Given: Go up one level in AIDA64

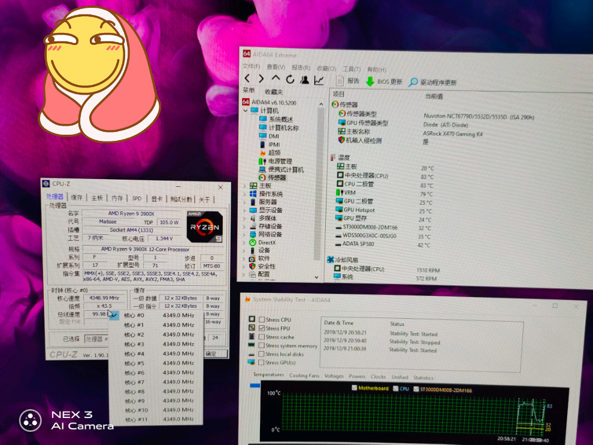Looking at the screenshot, I should (276, 78).
